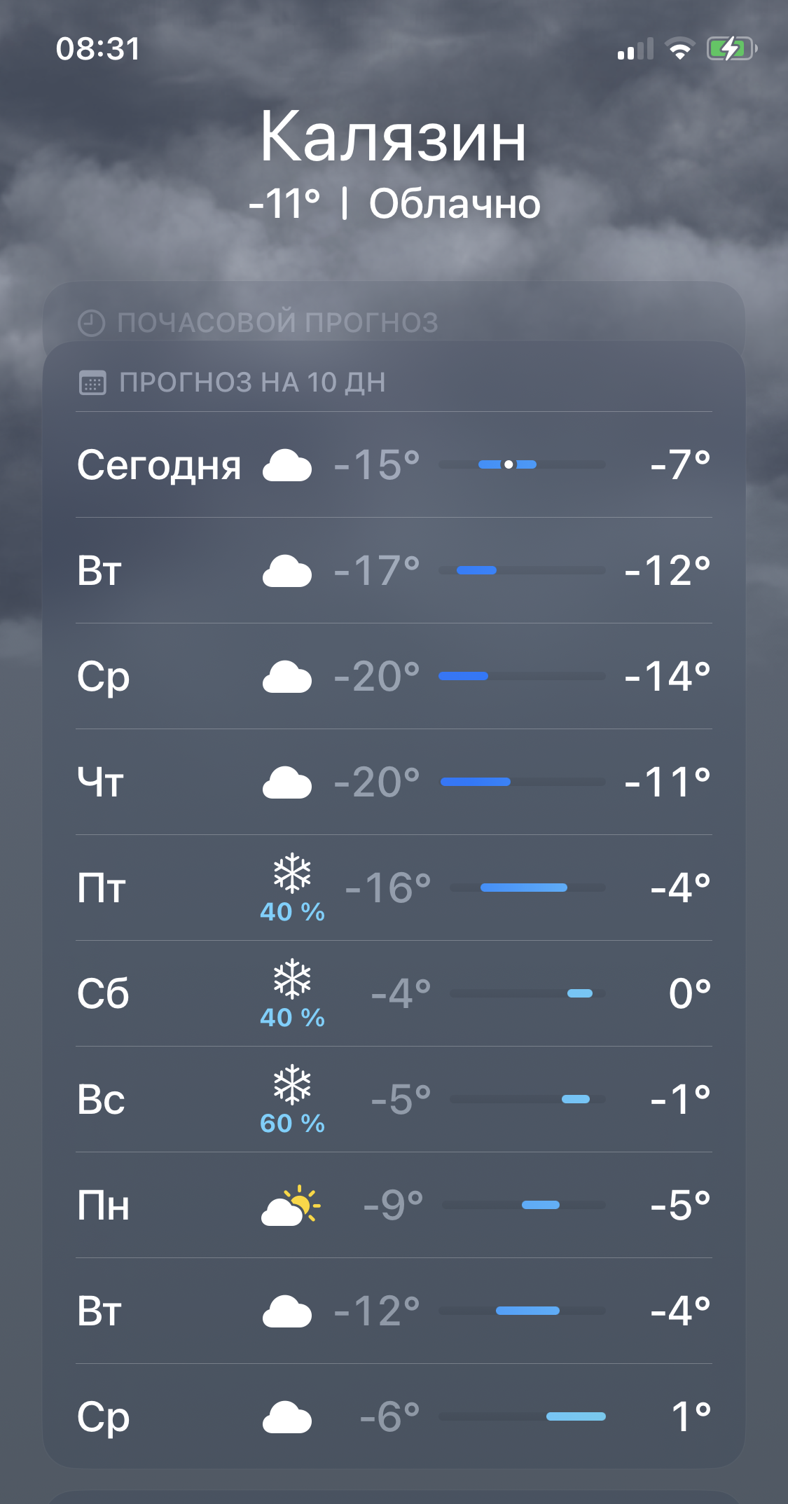
Task: Tap the city name Калязин
Action: tap(393, 137)
